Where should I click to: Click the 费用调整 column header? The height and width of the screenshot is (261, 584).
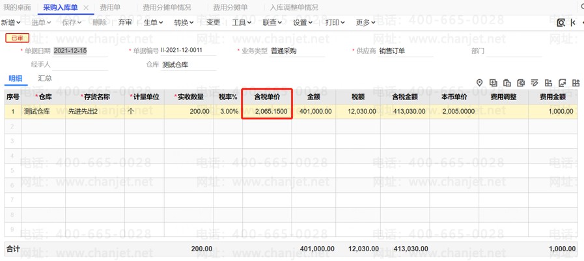pyautogui.click(x=503, y=97)
